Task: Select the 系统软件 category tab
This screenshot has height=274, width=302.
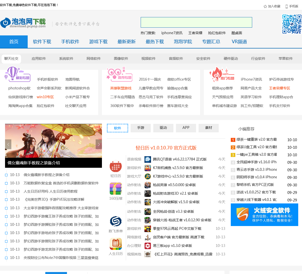Action: pos(66,59)
